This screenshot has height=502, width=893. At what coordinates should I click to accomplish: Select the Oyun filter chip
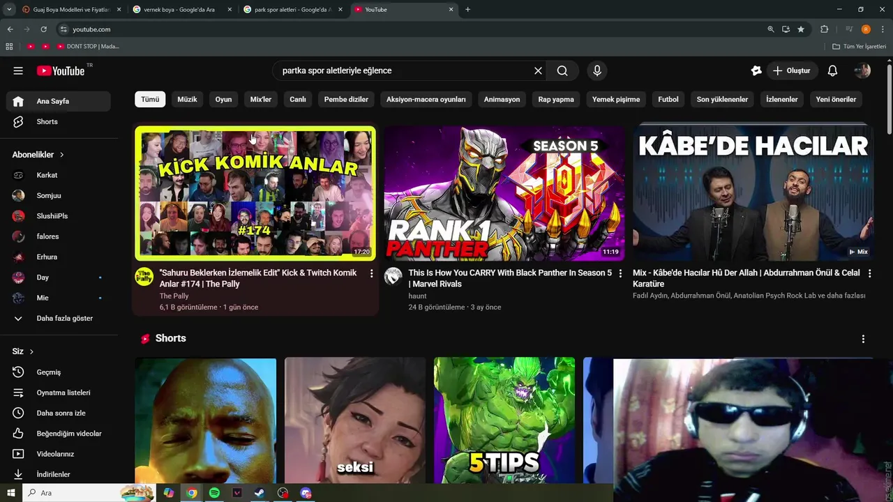point(223,99)
